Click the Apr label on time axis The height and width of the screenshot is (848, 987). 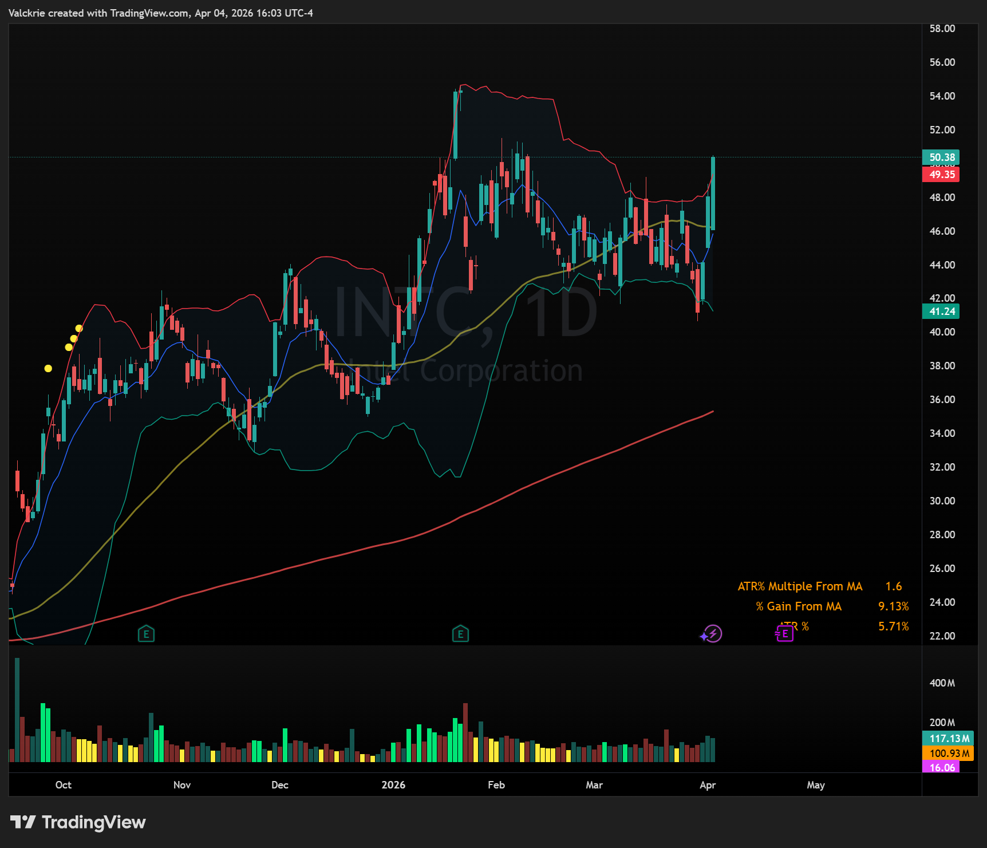708,785
